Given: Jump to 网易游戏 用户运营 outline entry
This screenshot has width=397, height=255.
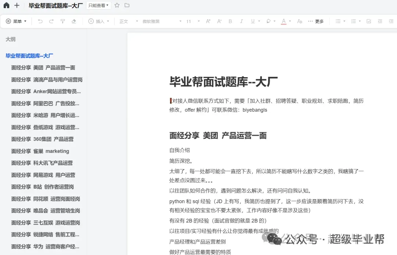Looking at the screenshot, I should pos(43,175).
